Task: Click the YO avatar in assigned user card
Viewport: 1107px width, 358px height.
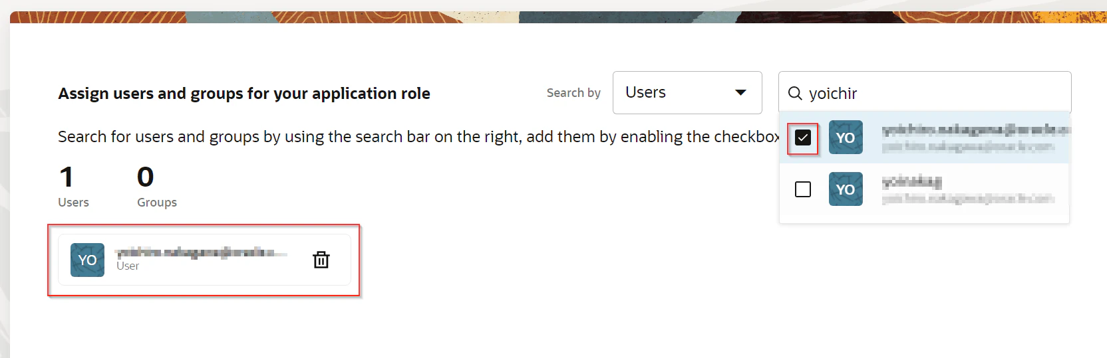Action: point(87,260)
